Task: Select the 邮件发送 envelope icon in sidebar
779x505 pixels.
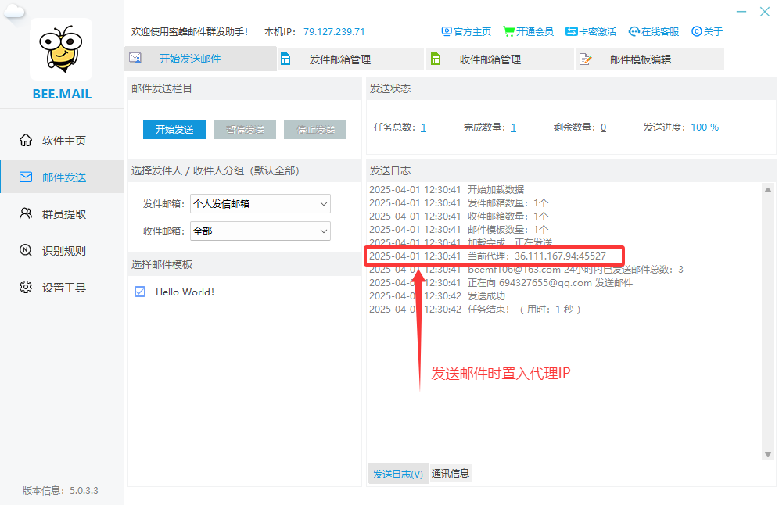Action: coord(26,177)
